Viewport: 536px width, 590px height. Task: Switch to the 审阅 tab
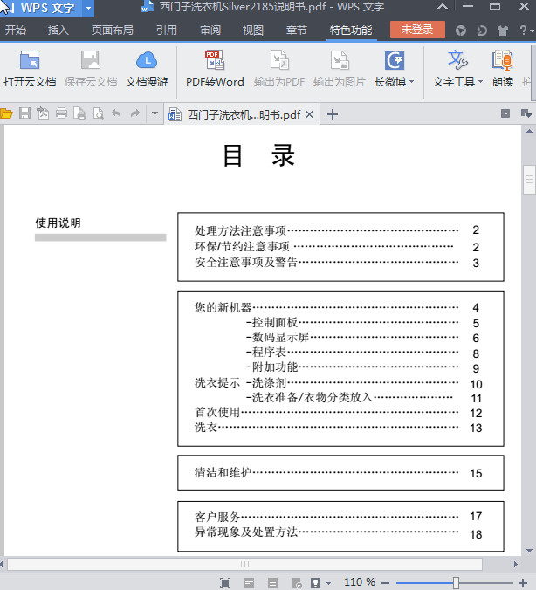tap(210, 30)
